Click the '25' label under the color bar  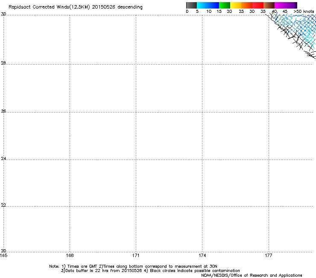[241, 12]
